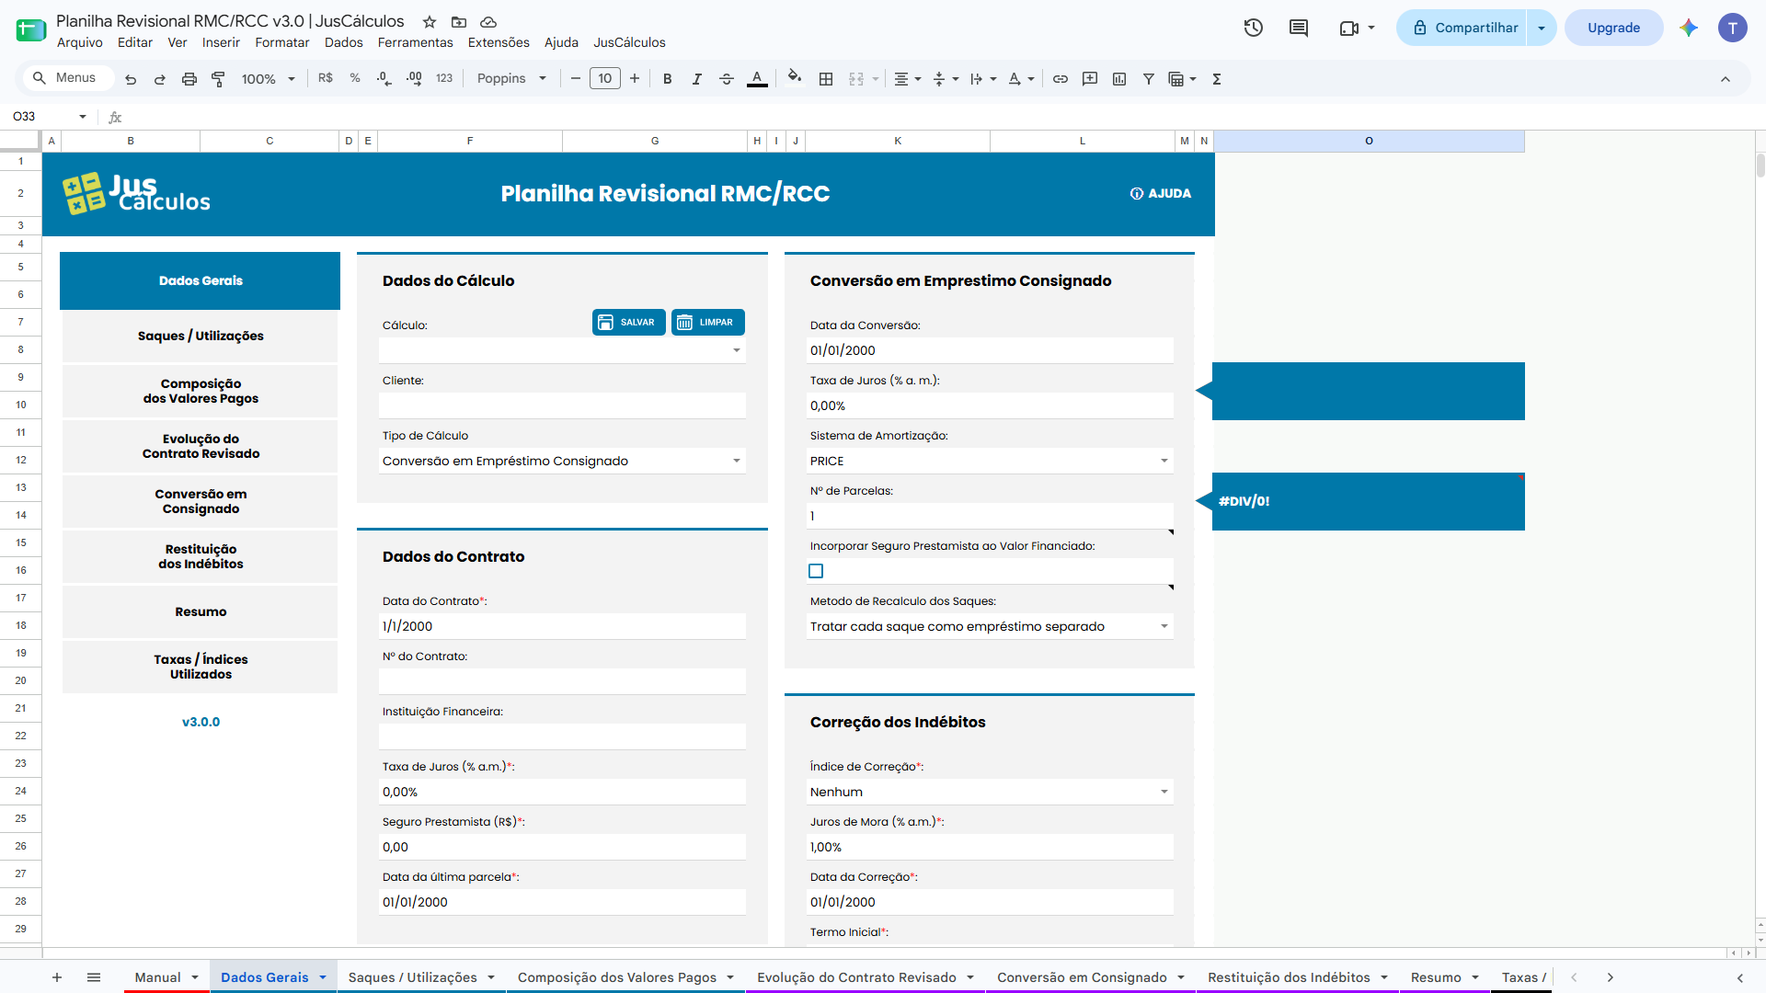Viewport: 1766px width, 993px height.
Task: Click the redo arrow in the toolbar
Action: pos(160,79)
